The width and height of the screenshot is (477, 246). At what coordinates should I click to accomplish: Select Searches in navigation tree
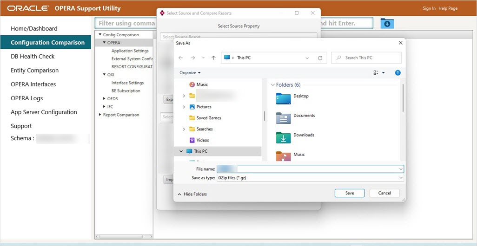pos(205,129)
